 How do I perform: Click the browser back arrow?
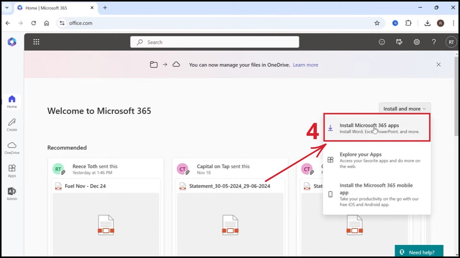coord(8,23)
